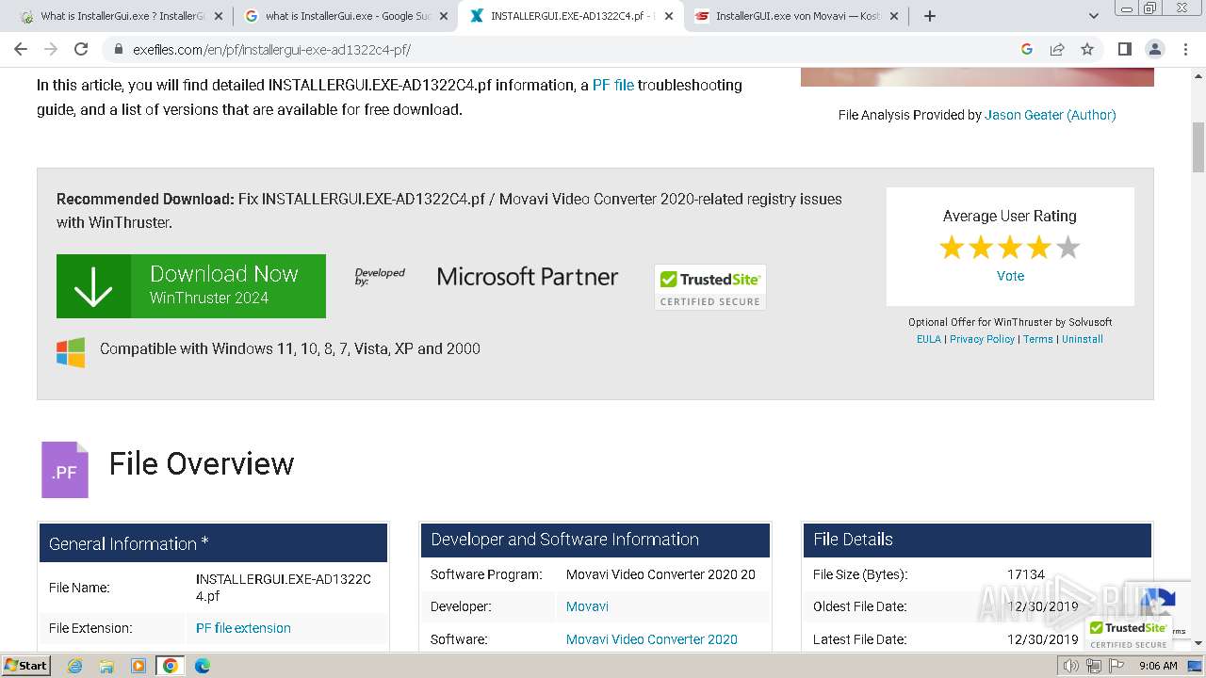The image size is (1206, 678).
Task: Open Movavi Video Converter 2020 link
Action: [x=652, y=639]
